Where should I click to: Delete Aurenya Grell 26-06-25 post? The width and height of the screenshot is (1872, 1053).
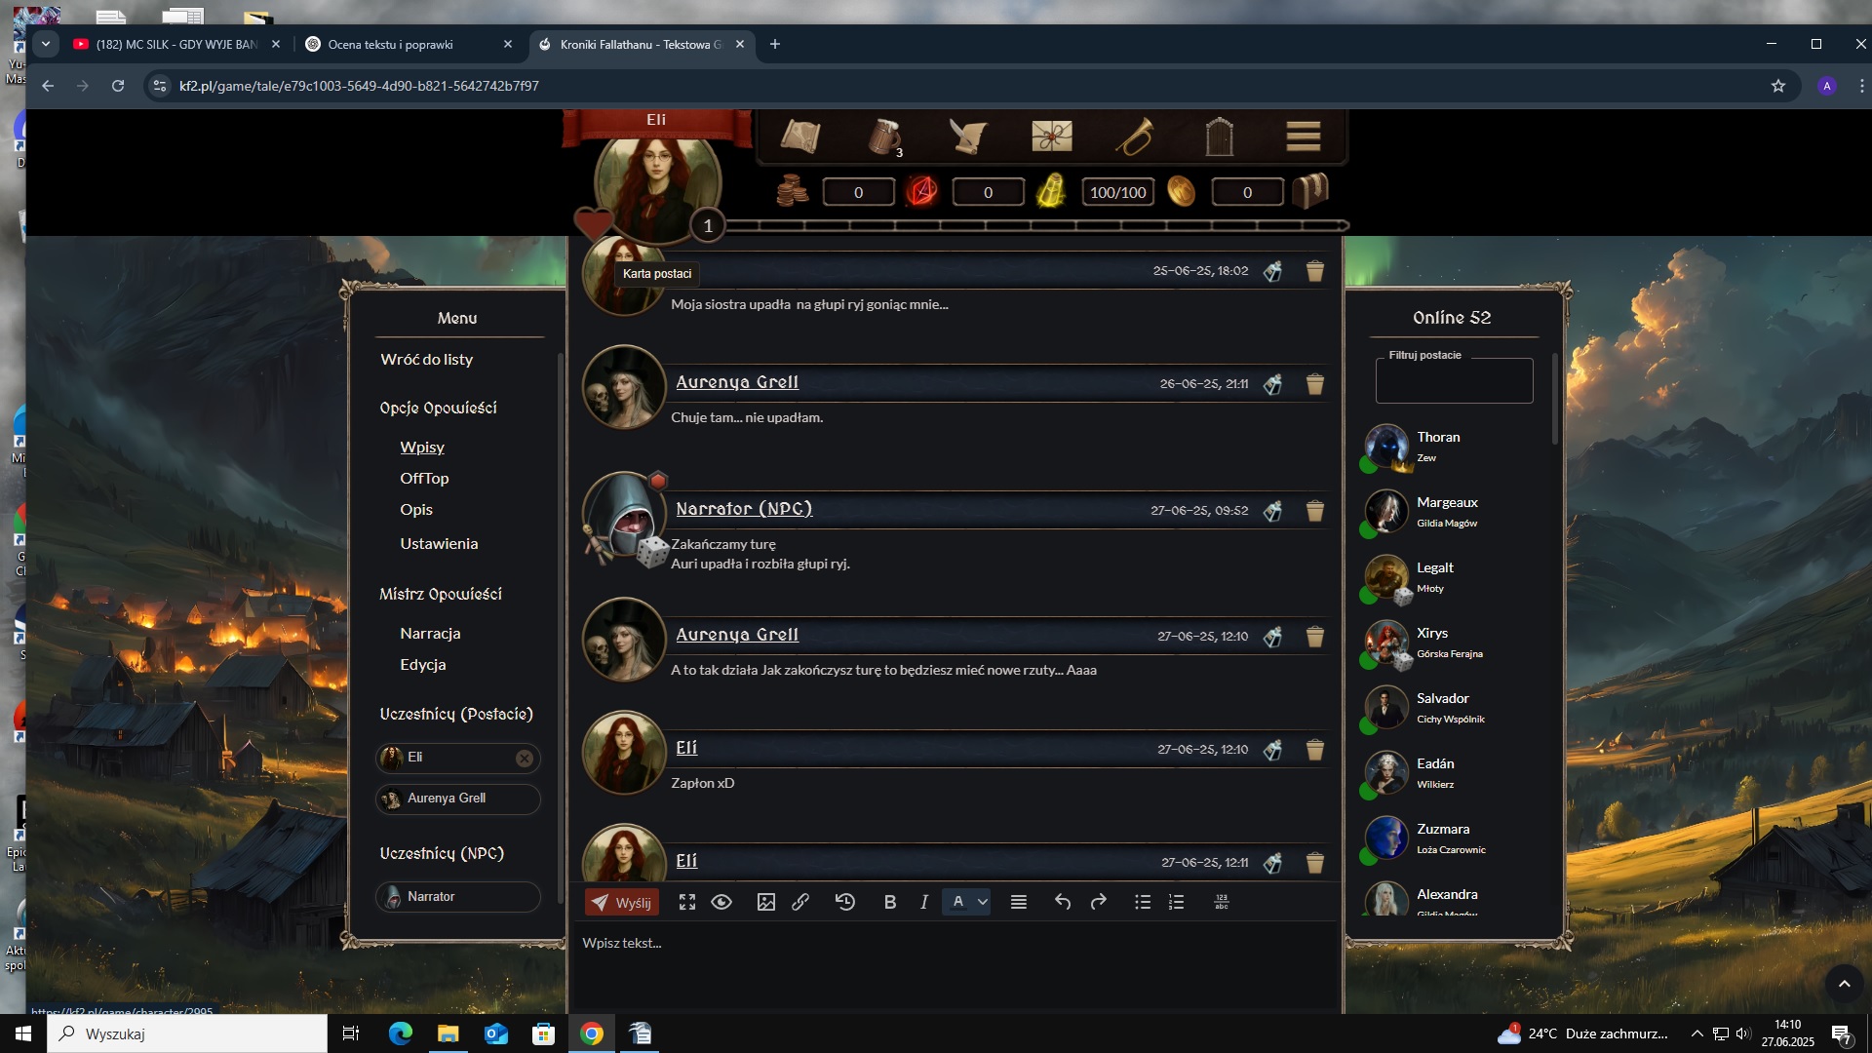[x=1315, y=384]
